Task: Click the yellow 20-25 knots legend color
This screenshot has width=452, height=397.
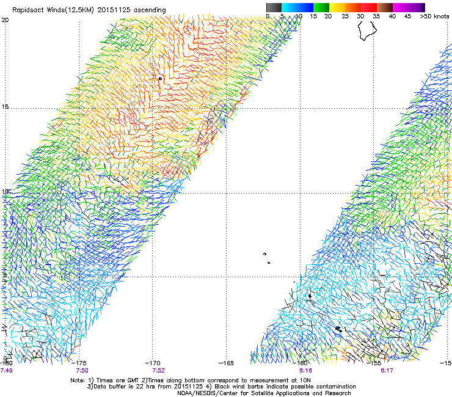Action: pyautogui.click(x=337, y=7)
